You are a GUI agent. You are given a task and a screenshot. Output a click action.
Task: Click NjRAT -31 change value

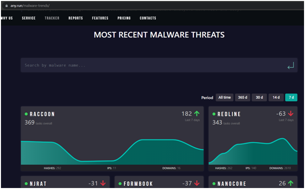93,183
